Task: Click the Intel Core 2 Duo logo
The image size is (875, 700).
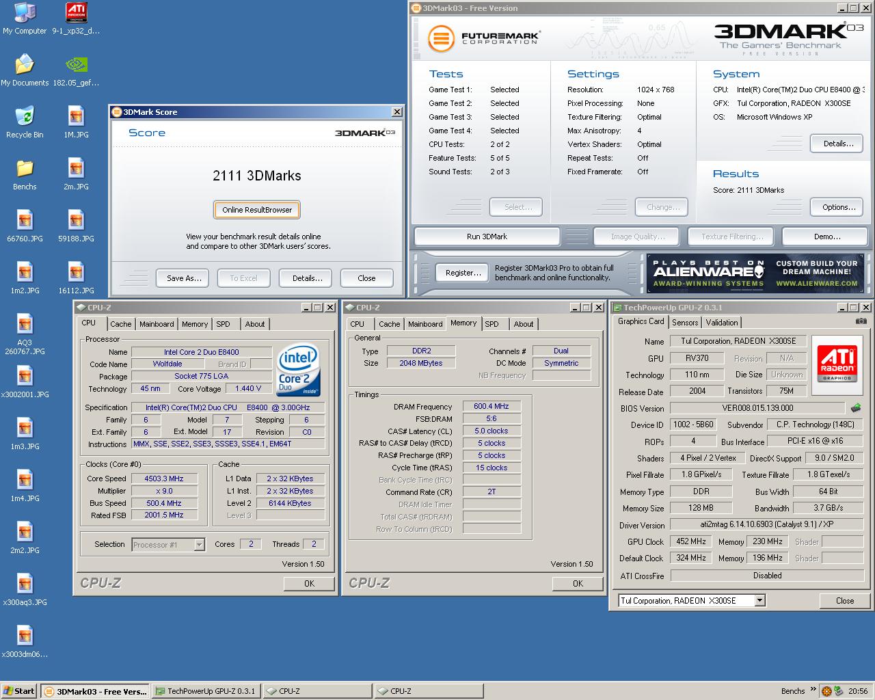Action: 298,371
